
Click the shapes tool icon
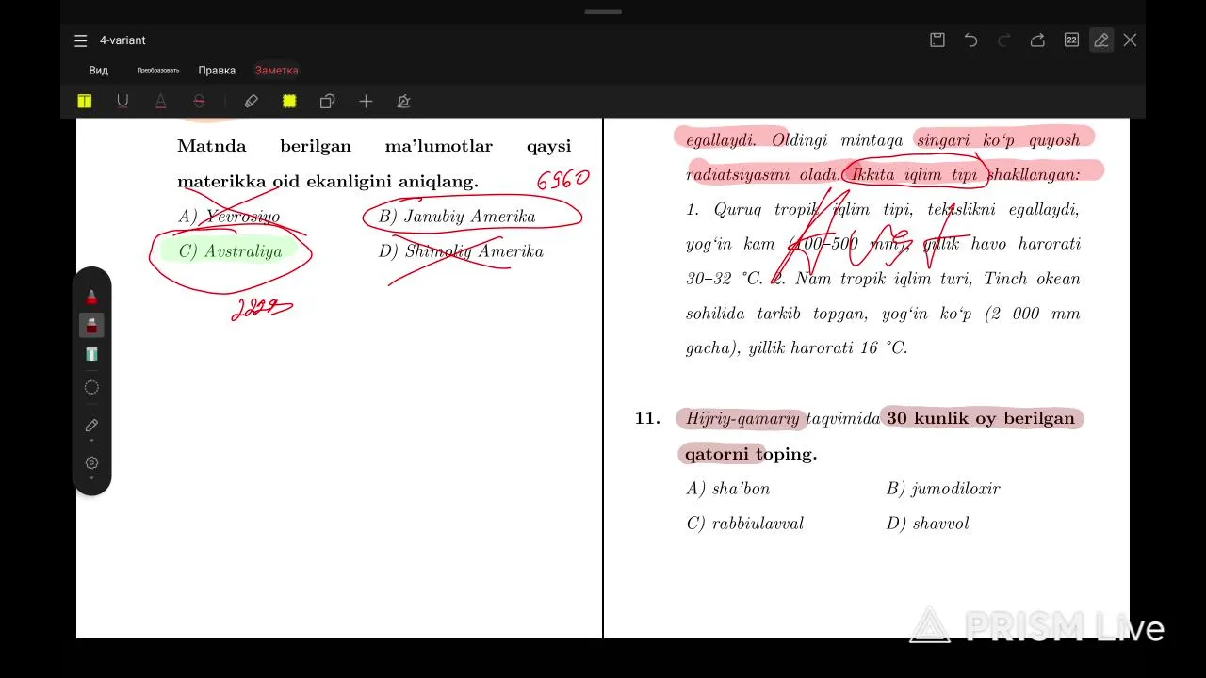pyautogui.click(x=327, y=101)
